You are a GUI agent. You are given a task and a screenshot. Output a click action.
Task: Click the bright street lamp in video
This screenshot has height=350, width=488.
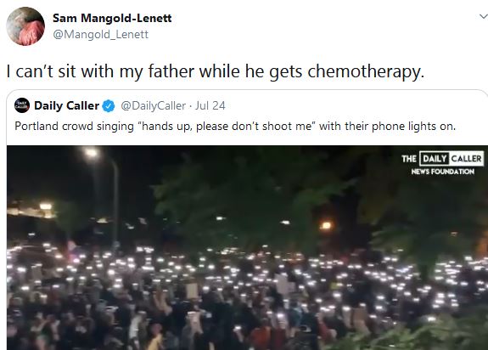(91, 152)
